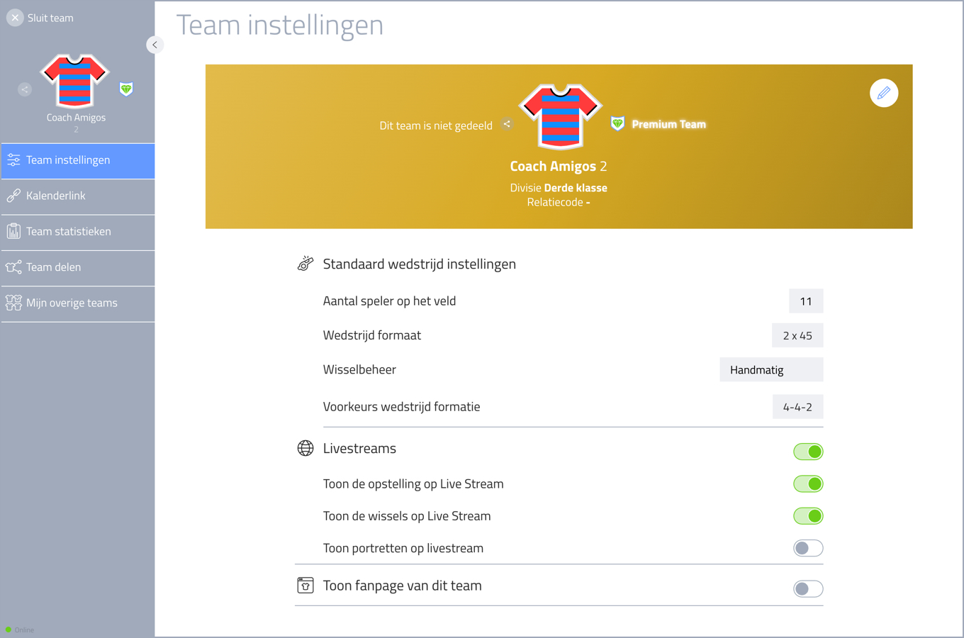964x638 pixels.
Task: Open Team statistieken in the sidebar
Action: (x=78, y=232)
